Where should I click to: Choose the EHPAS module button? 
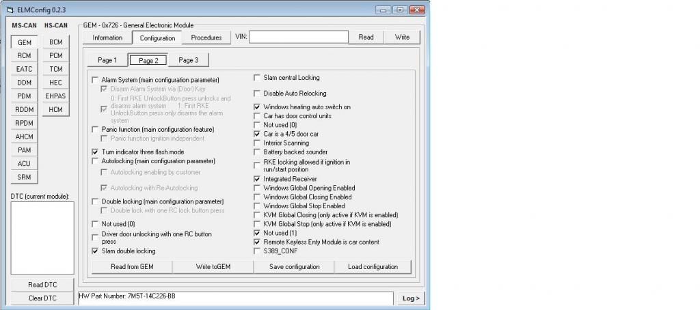(x=55, y=96)
